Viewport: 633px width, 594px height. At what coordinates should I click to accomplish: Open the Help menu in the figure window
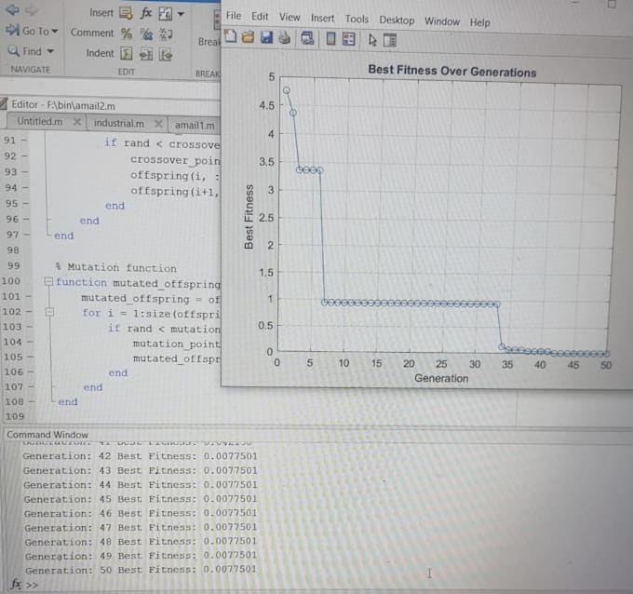coord(479,22)
